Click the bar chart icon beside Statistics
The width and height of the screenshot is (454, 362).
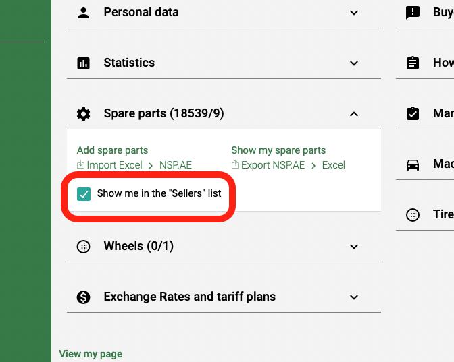83,63
